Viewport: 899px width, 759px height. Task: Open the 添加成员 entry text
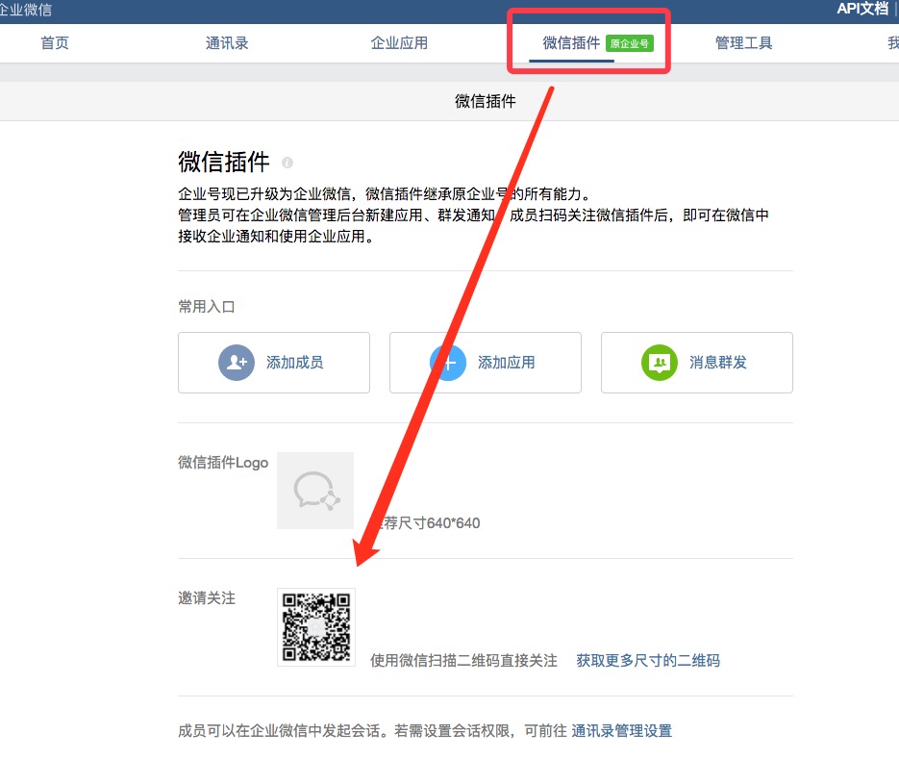coord(294,363)
